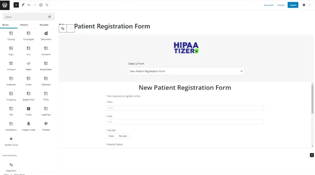The image size is (315, 175).
Task: Open the block options three-dot menu
Action: 71,29
